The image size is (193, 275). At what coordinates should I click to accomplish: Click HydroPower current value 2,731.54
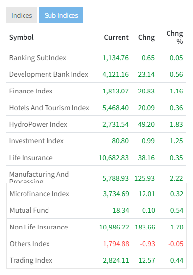click(x=116, y=124)
